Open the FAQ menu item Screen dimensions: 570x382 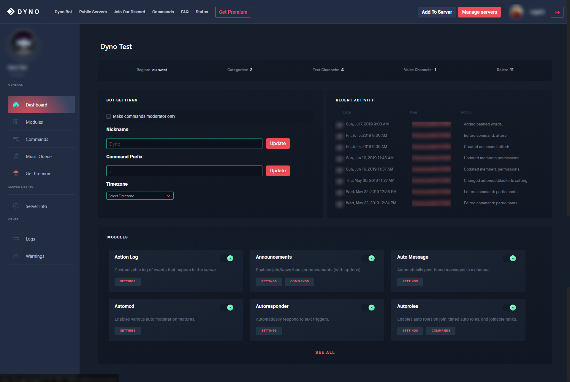185,12
